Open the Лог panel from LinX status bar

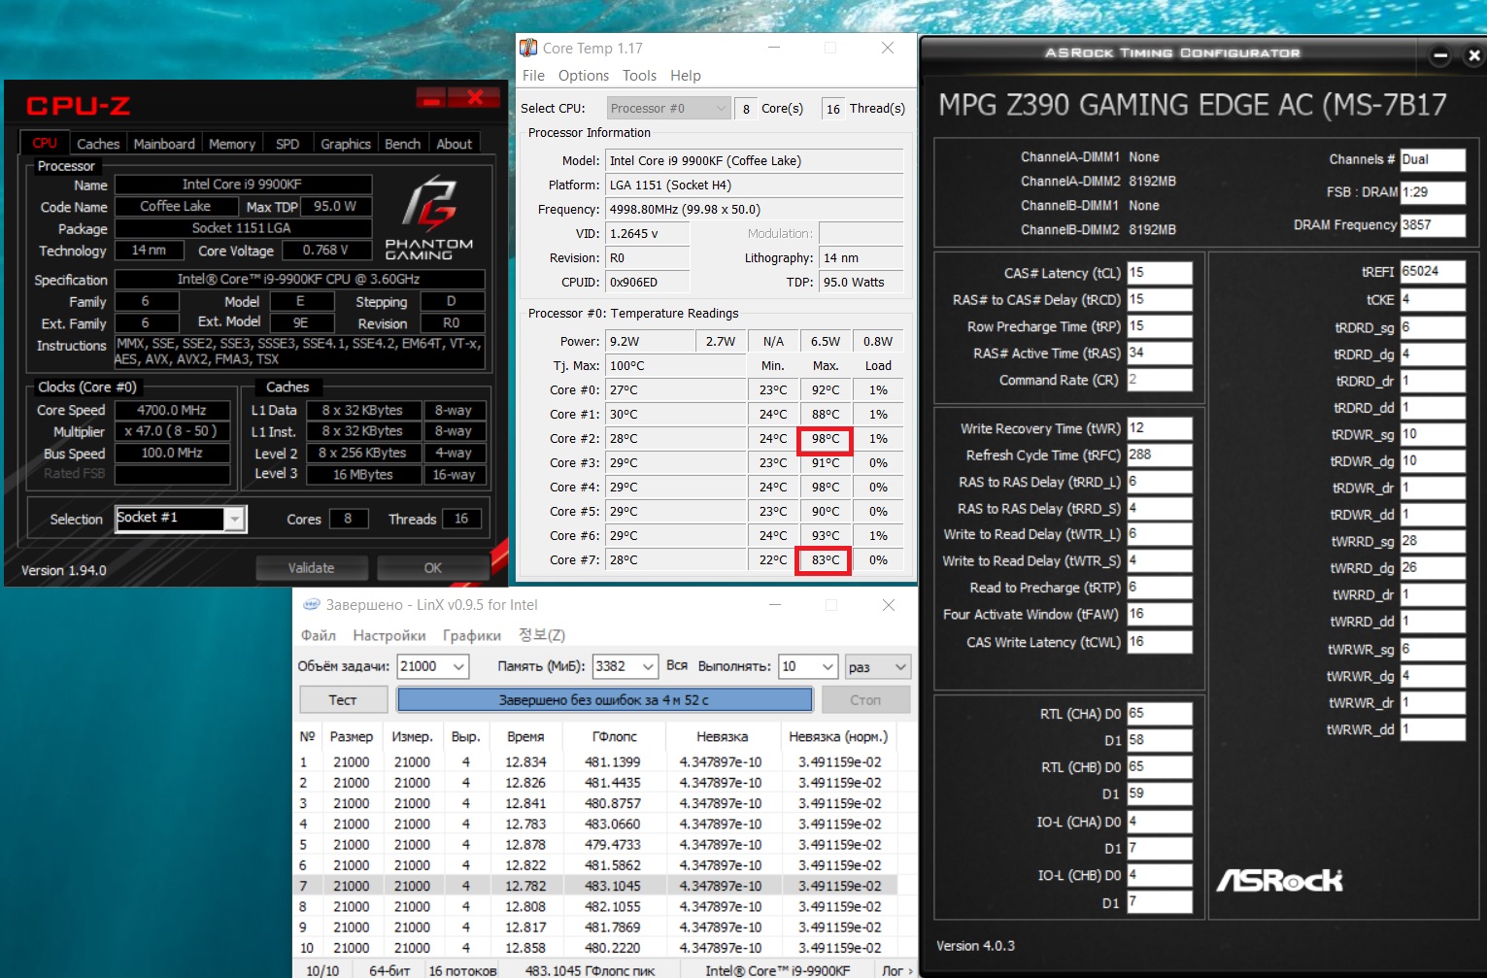click(x=896, y=970)
